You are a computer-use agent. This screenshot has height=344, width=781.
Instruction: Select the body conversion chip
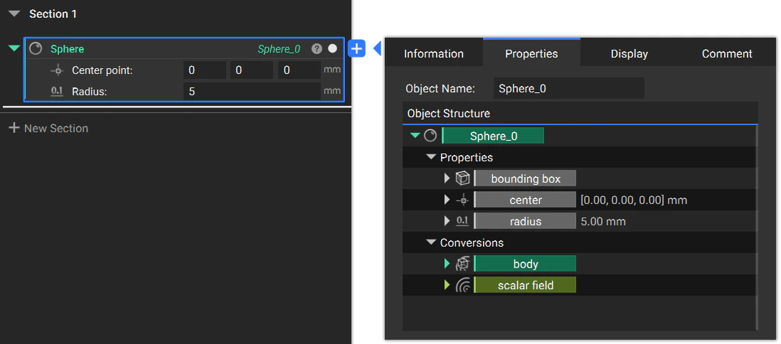(x=525, y=264)
